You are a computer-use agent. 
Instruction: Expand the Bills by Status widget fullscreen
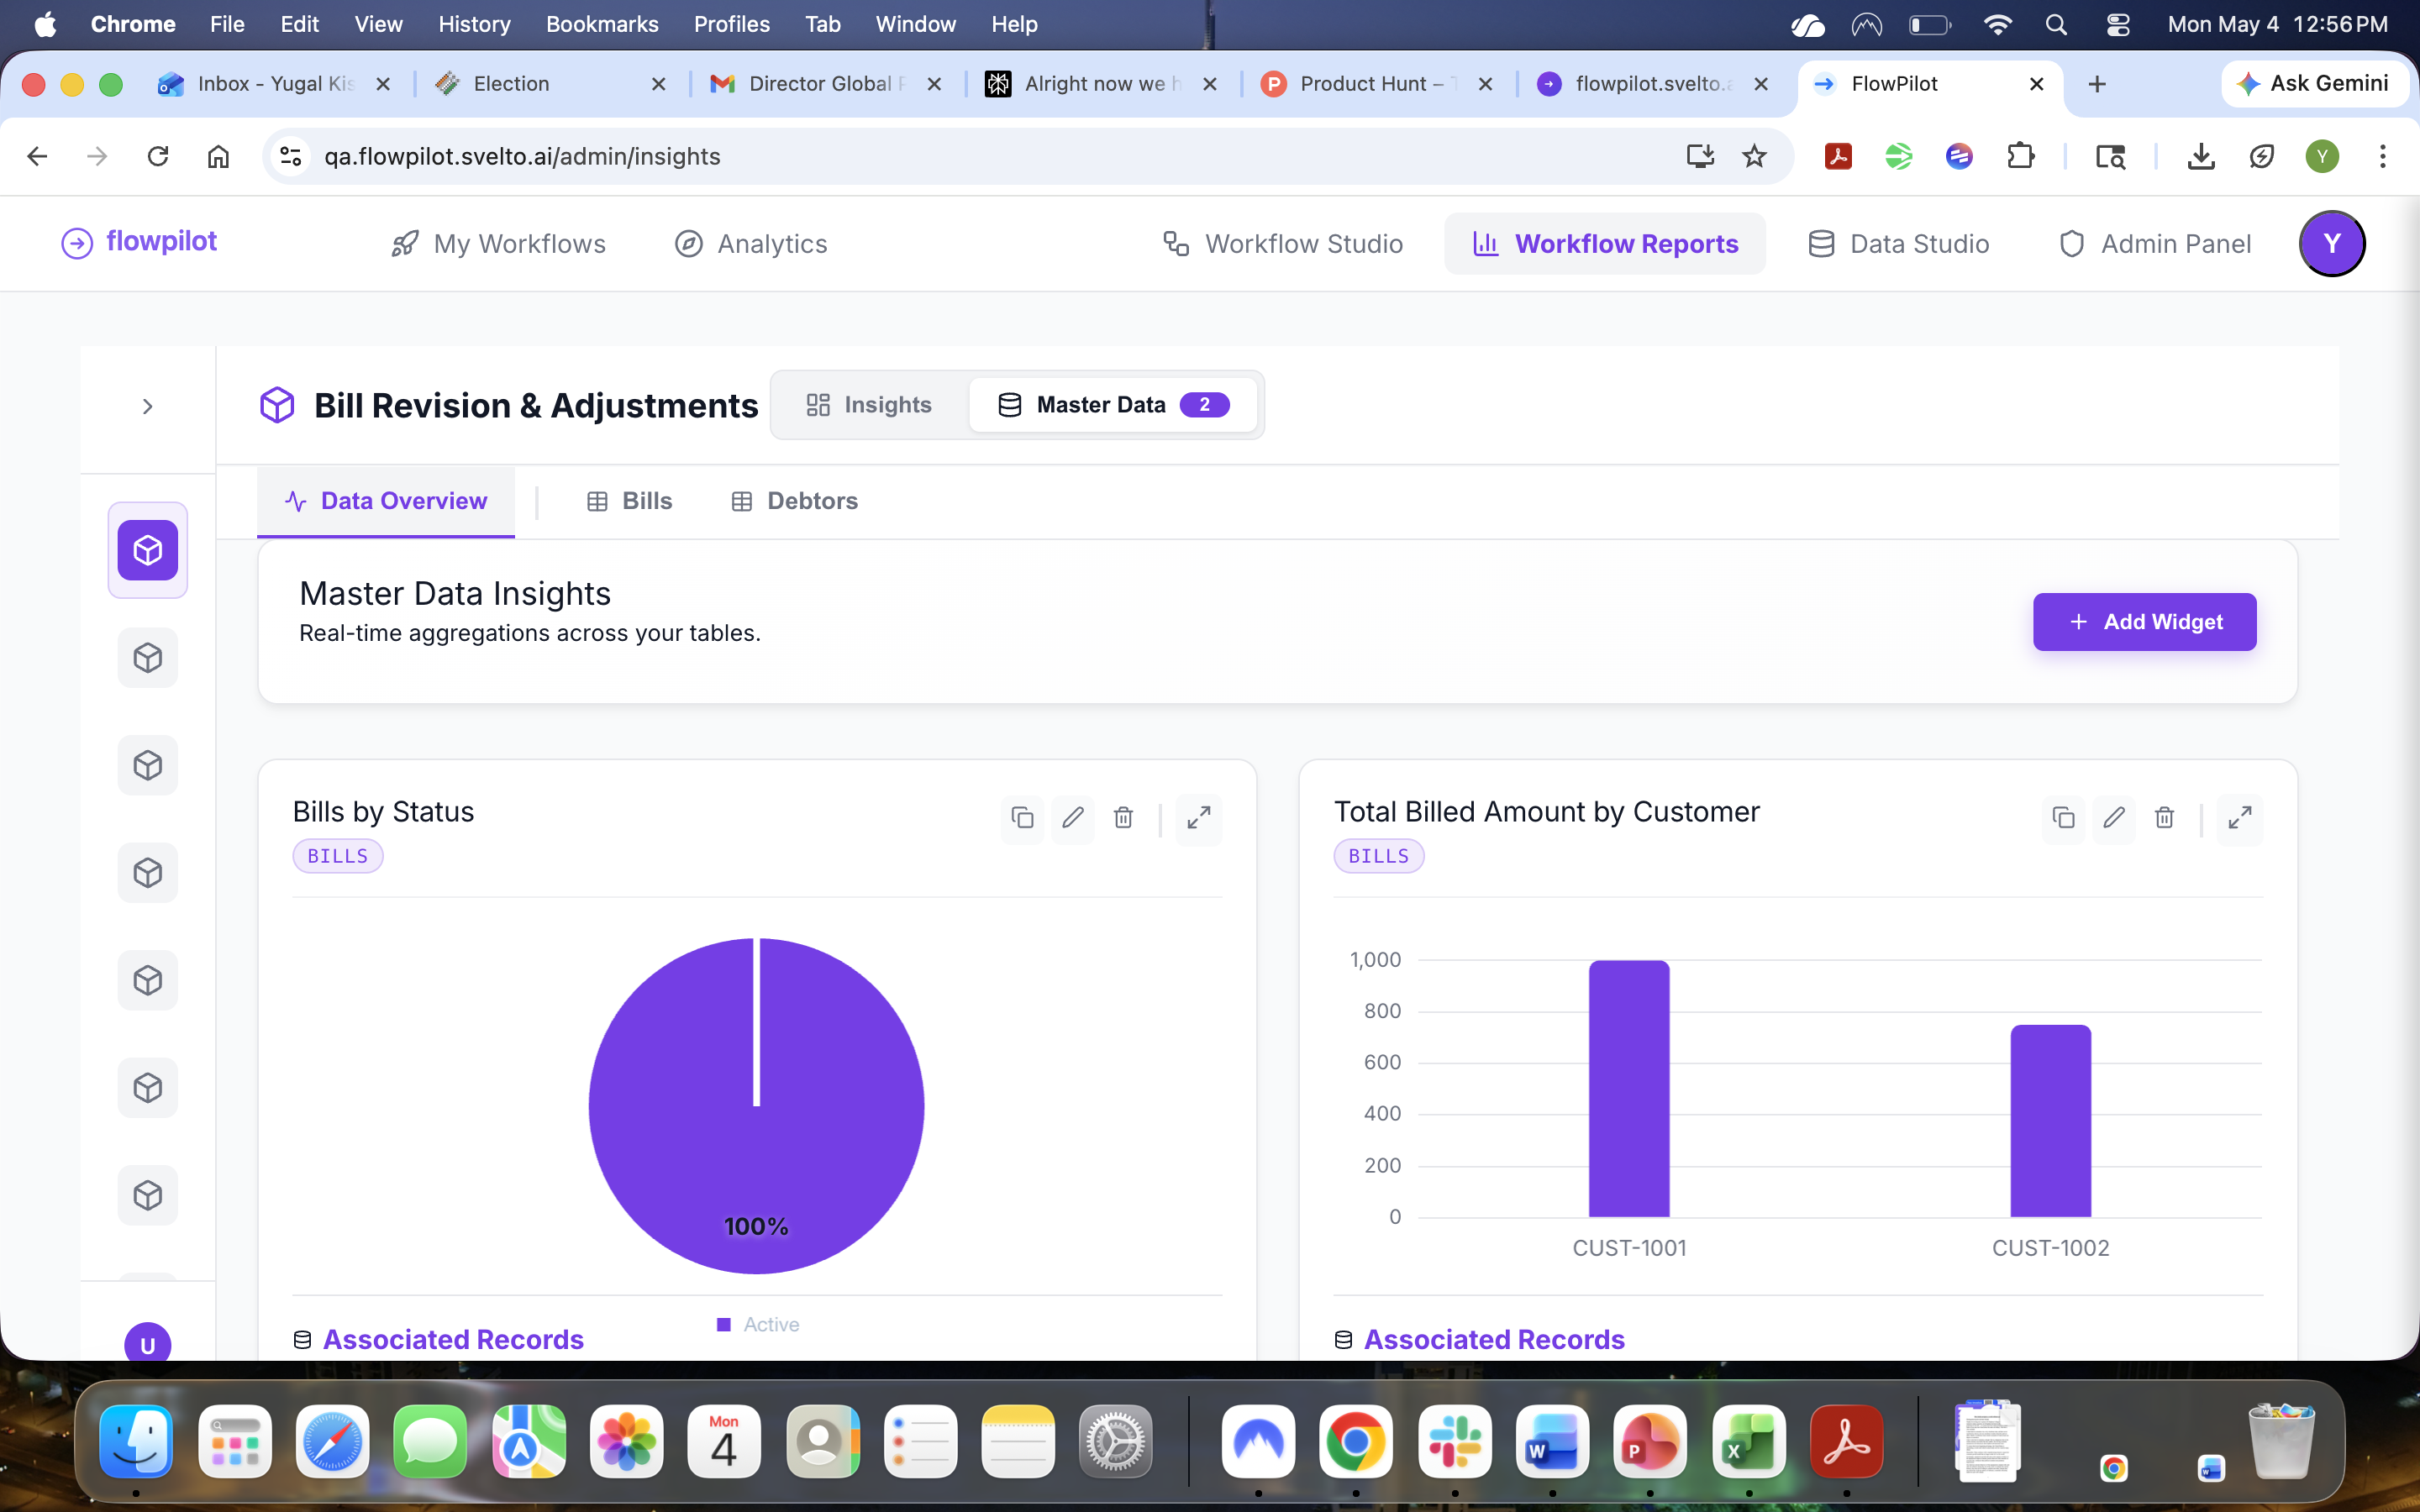tap(1199, 818)
